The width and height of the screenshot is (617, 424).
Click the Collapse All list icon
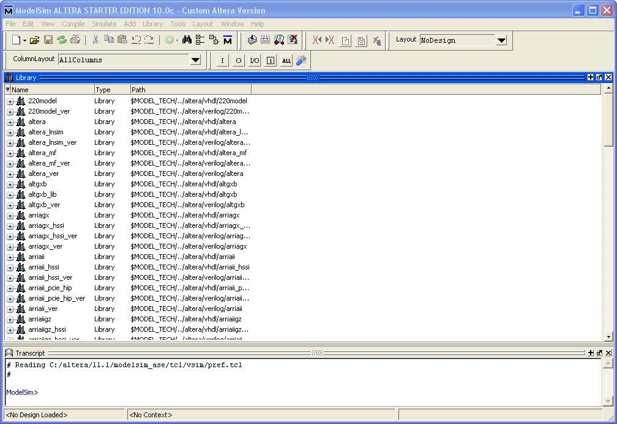pyautogui.click(x=200, y=40)
